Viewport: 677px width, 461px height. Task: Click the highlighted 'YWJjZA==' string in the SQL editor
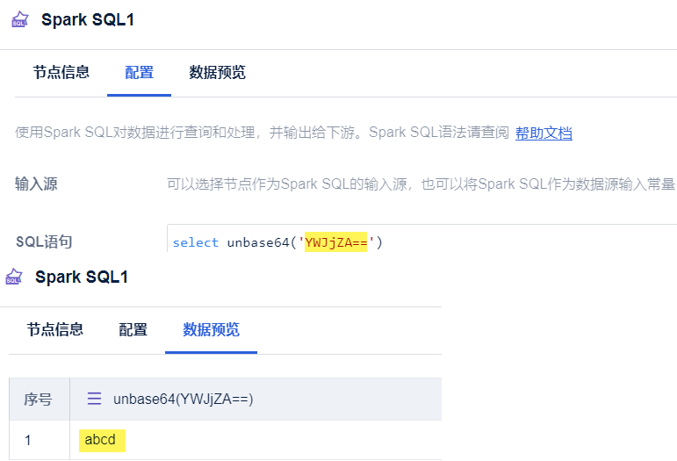pyautogui.click(x=336, y=242)
